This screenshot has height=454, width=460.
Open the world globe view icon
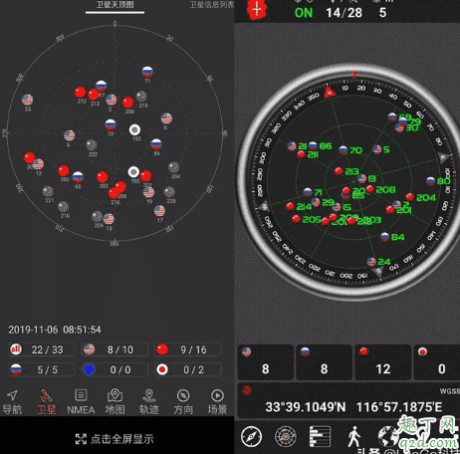(x=388, y=437)
